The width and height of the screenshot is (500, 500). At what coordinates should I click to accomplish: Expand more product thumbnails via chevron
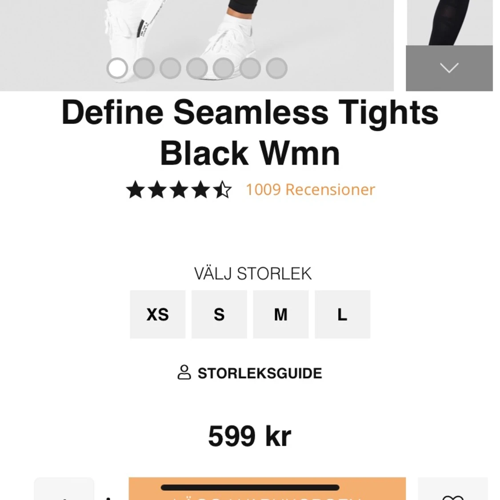tap(450, 68)
